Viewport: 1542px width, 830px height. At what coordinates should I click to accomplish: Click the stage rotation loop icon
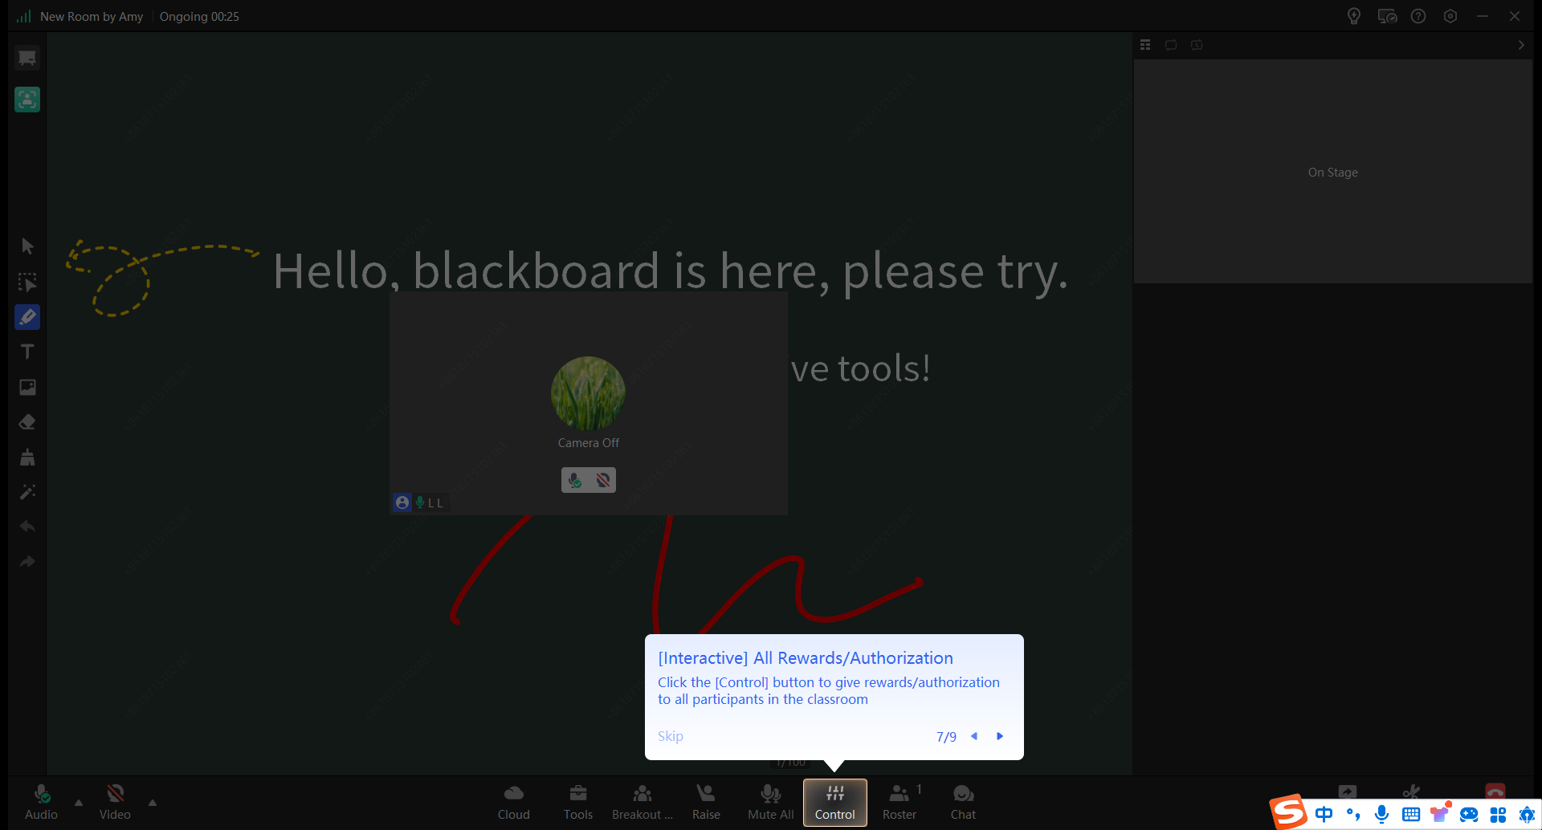[1171, 45]
